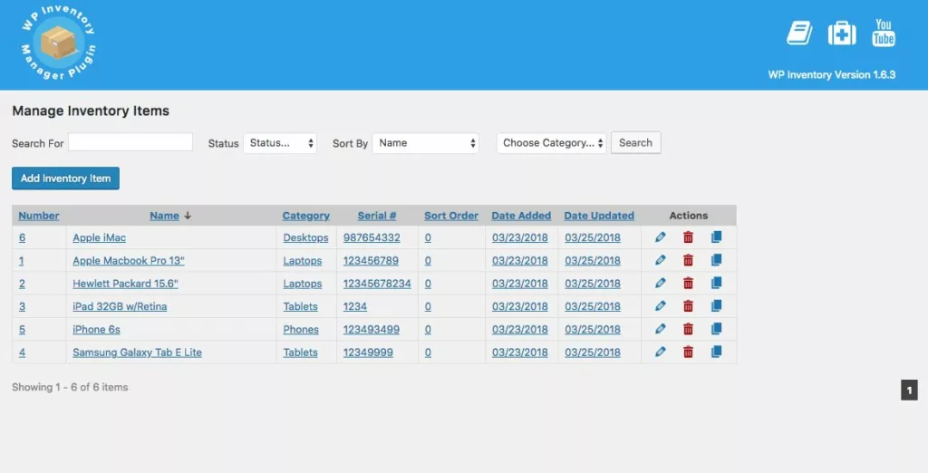Open the Status dropdown

point(280,143)
